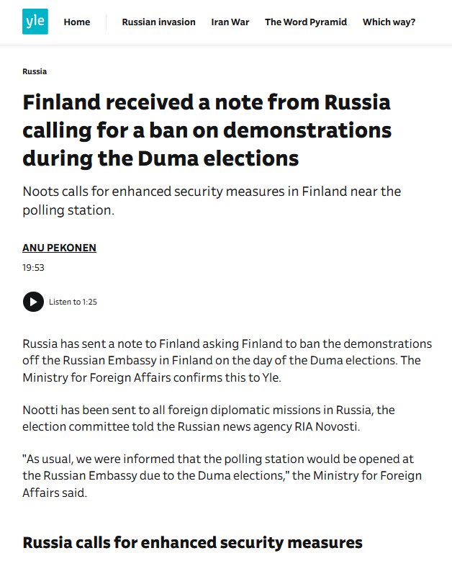Select the Which way? menu item
Image resolution: width=452 pixels, height=566 pixels.
pyautogui.click(x=389, y=22)
